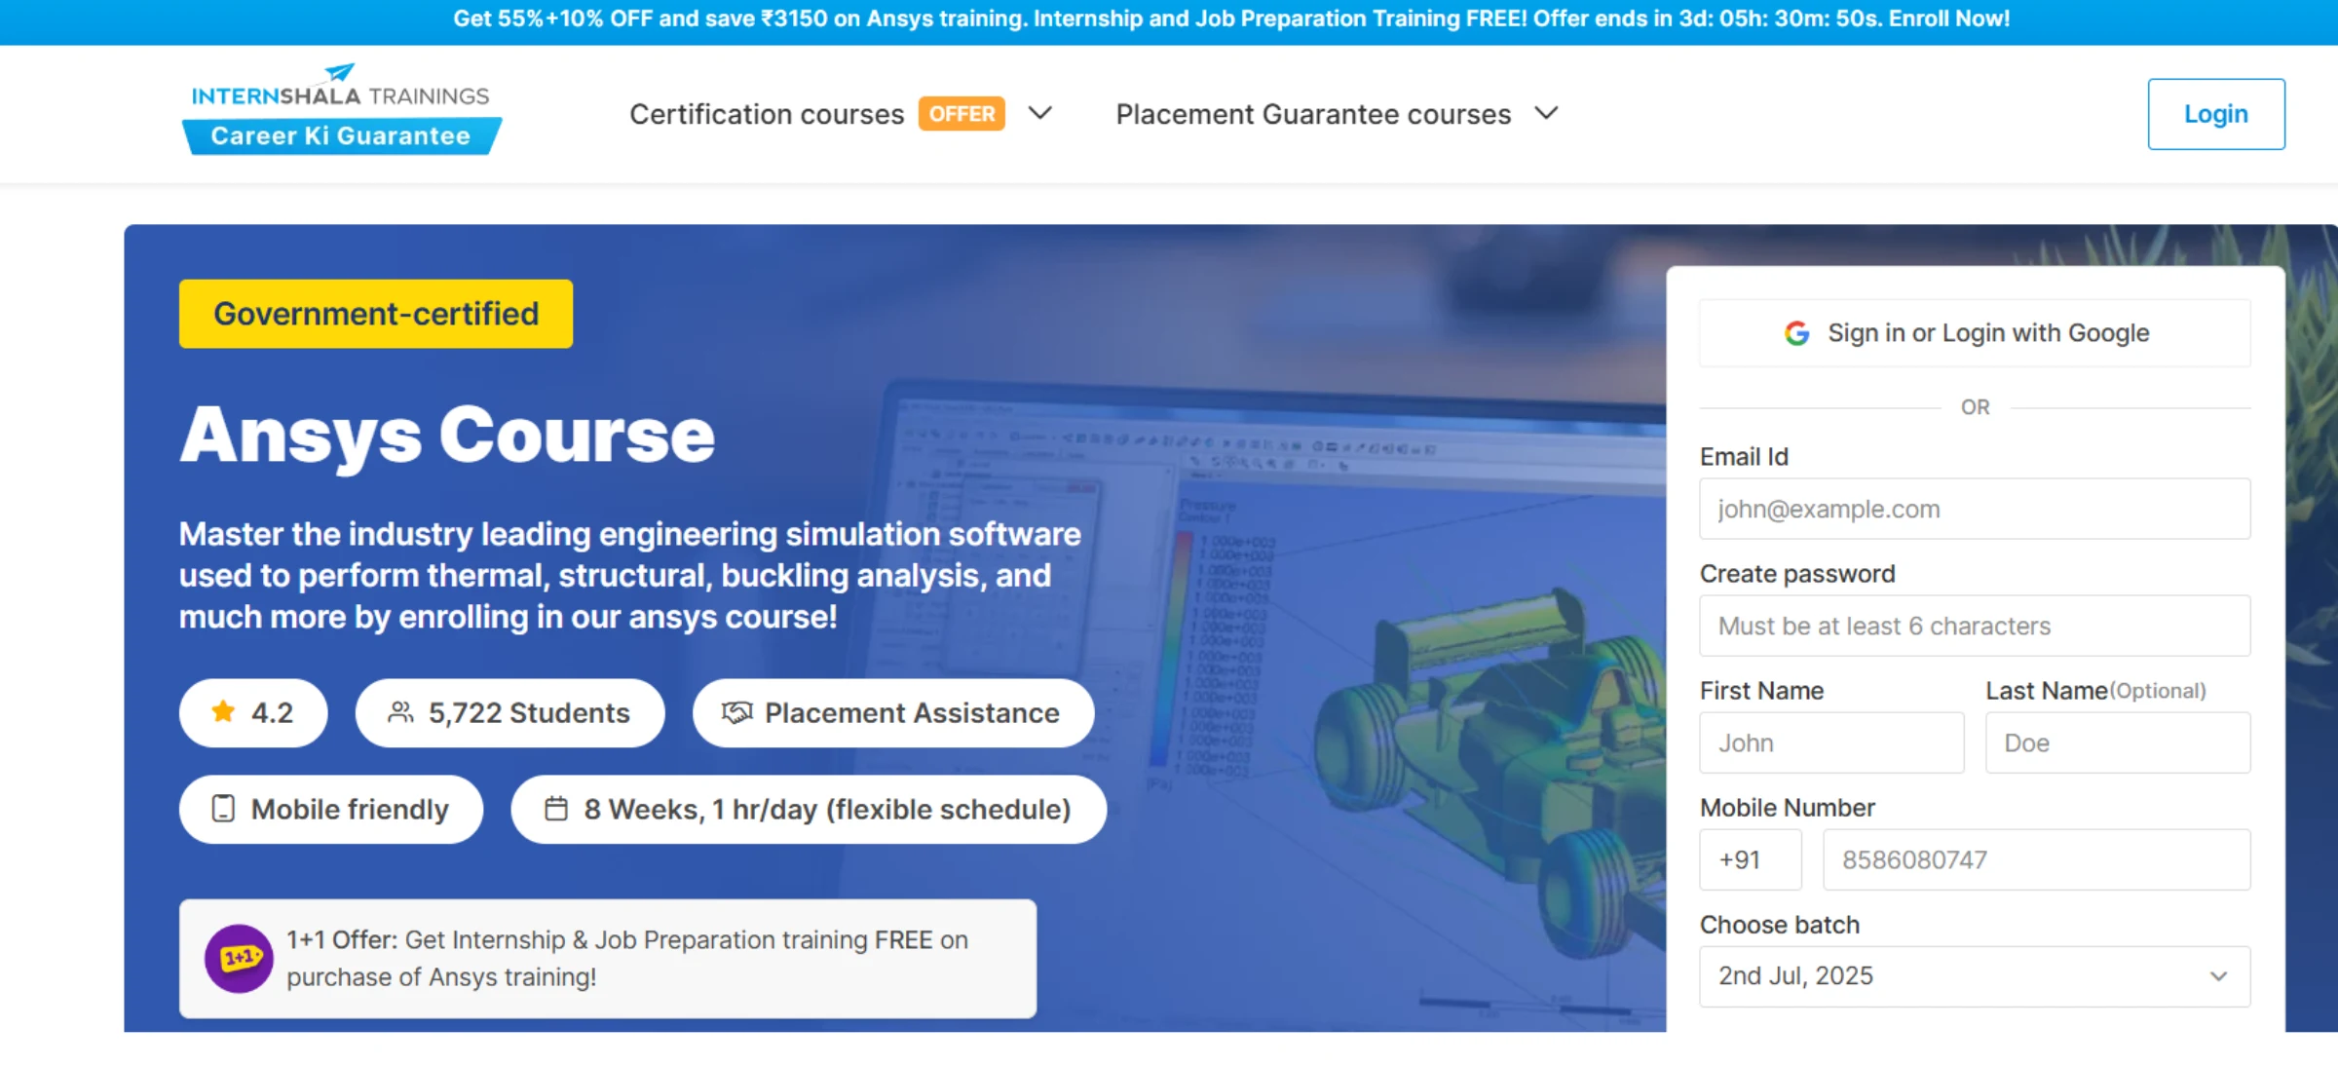Select the First Name input

[x=1830, y=742]
